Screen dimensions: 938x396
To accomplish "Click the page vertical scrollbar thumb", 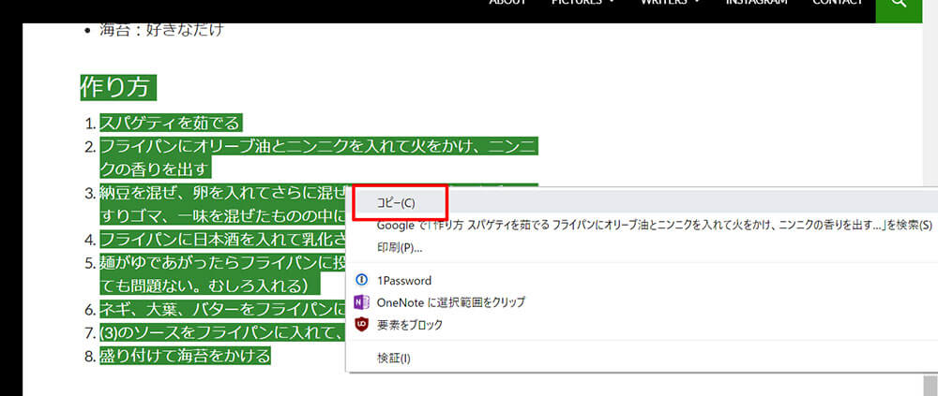I will [x=930, y=386].
